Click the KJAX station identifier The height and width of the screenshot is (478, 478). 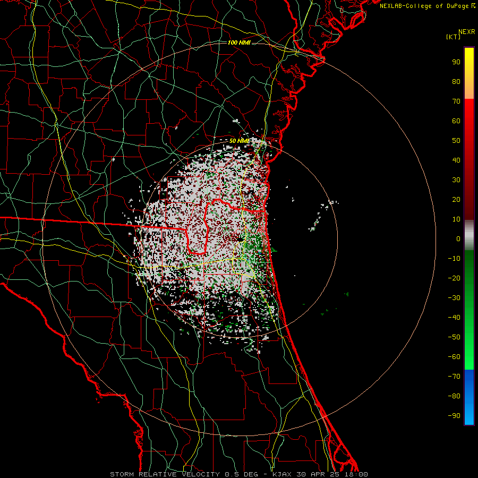coord(281,474)
